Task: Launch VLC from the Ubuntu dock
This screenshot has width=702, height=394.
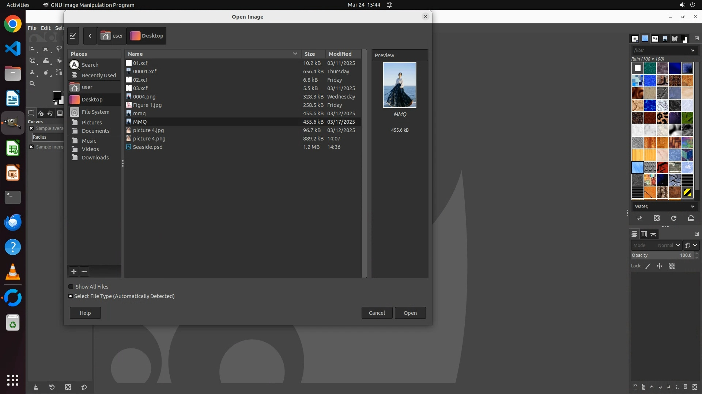Action: 13,272
